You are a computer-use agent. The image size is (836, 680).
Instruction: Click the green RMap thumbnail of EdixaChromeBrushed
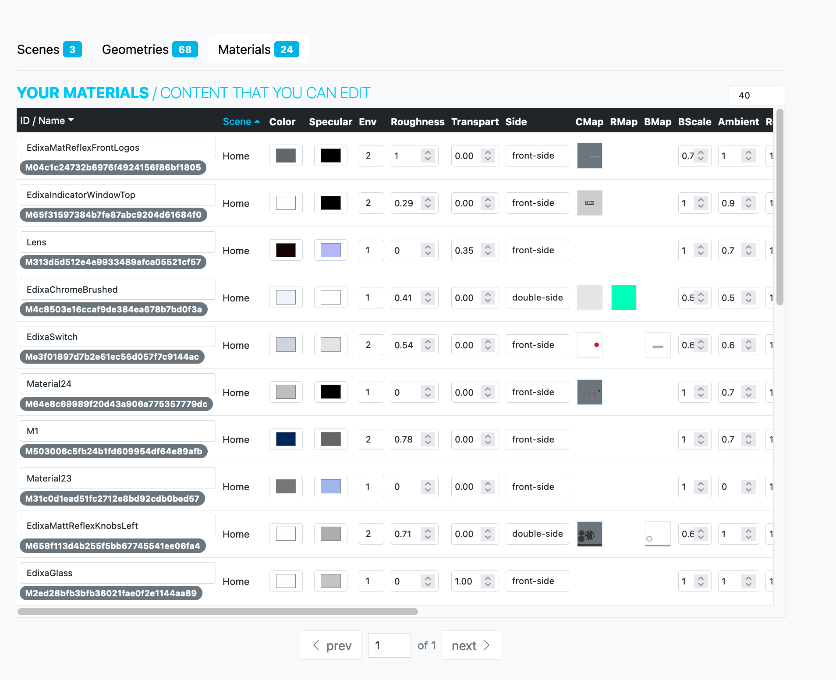[x=623, y=297]
